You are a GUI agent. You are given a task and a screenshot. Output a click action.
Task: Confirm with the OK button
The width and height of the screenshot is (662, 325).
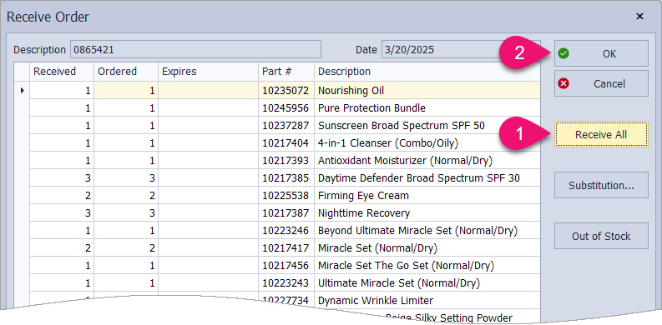[601, 53]
